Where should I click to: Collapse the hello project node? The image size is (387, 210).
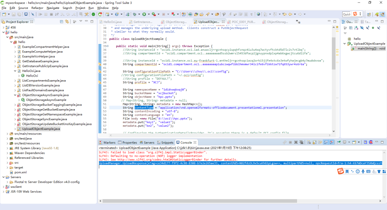[4, 32]
